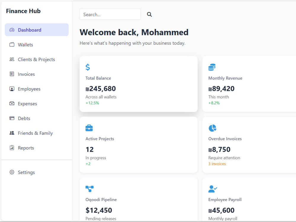This screenshot has width=296, height=222.
Task: Click the Dashboard gauge icon
Action: (x=12, y=30)
